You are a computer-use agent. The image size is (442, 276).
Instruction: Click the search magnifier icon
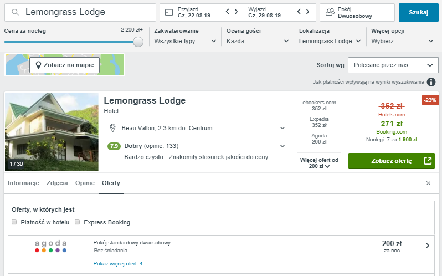tap(15, 12)
